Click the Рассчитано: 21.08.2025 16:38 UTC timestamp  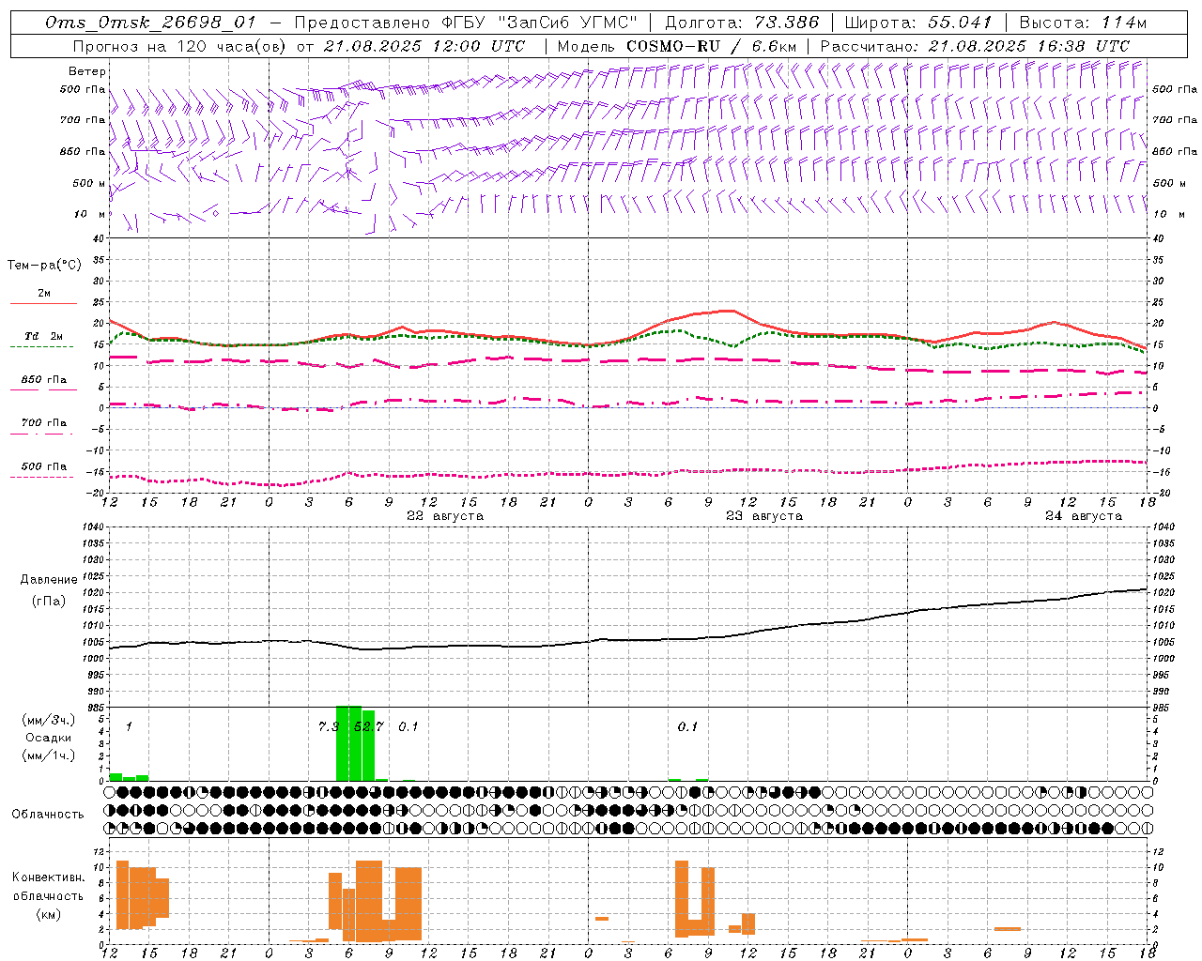tap(976, 46)
